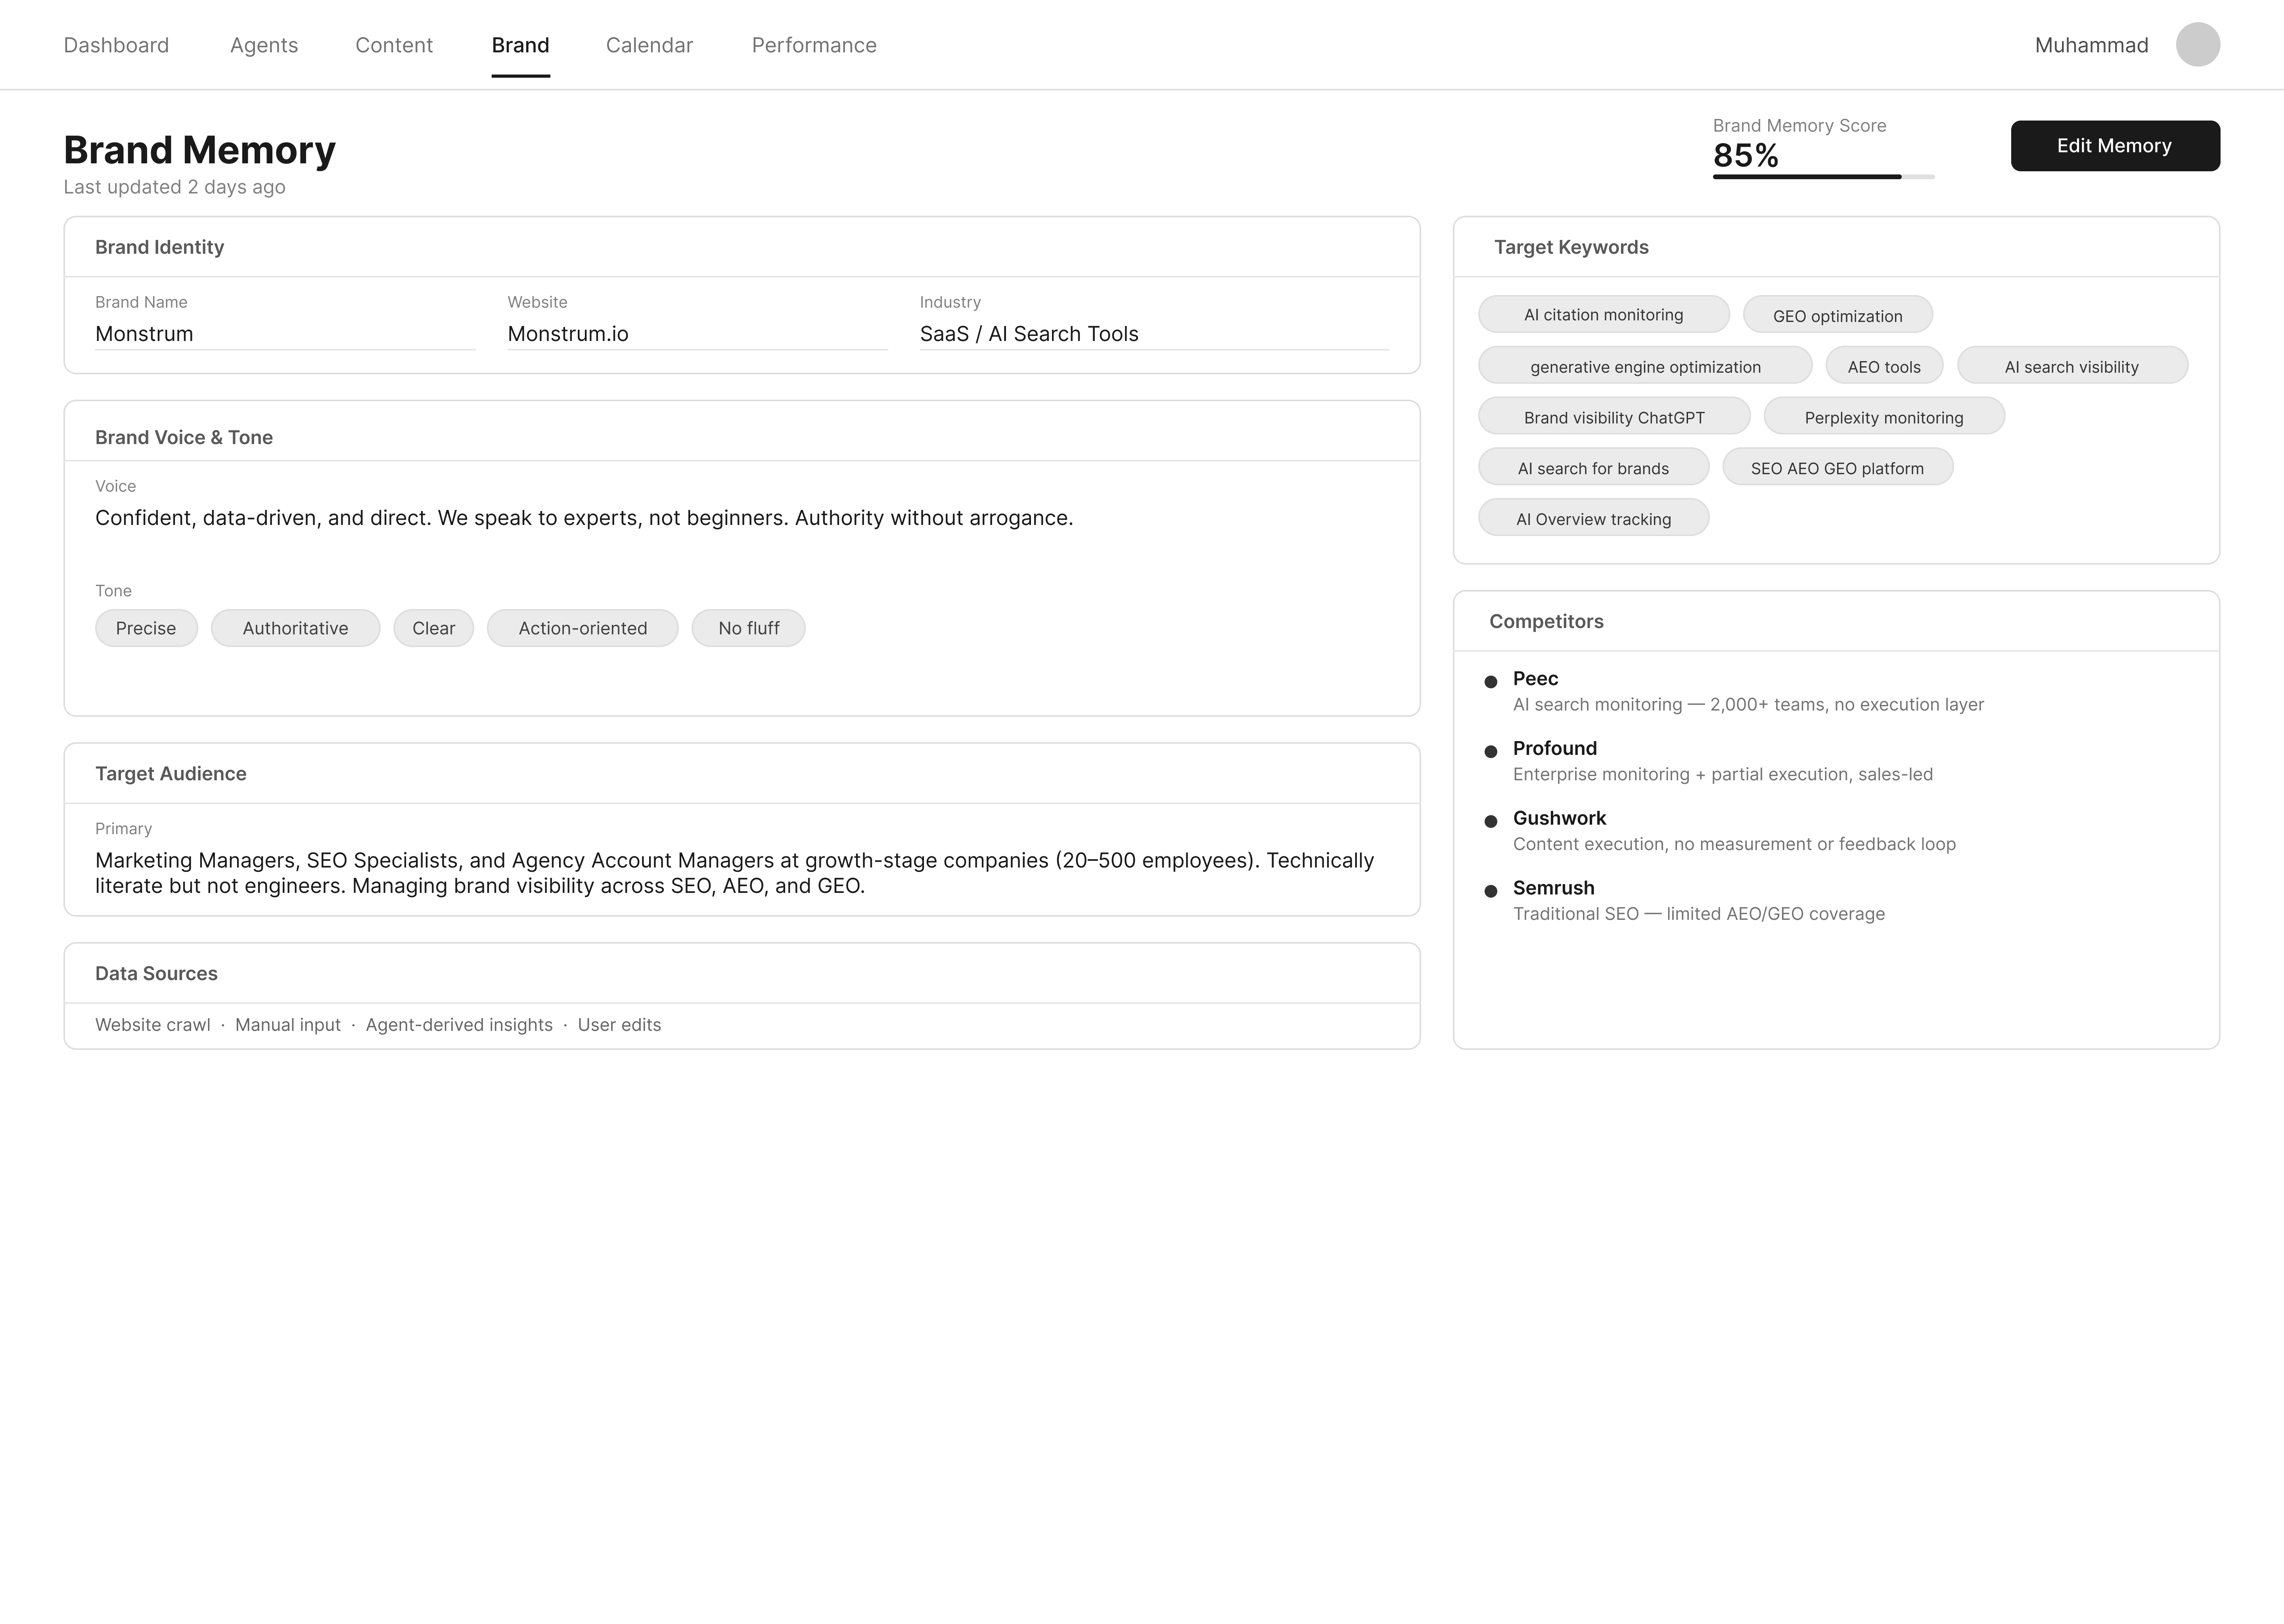Click the bullet next to Semrush

coord(1491,891)
